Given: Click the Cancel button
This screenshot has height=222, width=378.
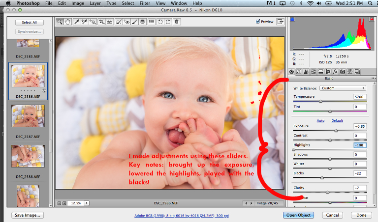Looking at the screenshot, I should pyautogui.click(x=332, y=215).
